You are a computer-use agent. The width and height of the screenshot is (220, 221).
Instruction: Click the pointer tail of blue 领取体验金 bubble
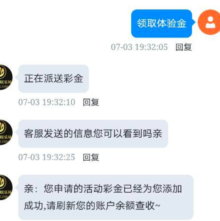(193, 22)
